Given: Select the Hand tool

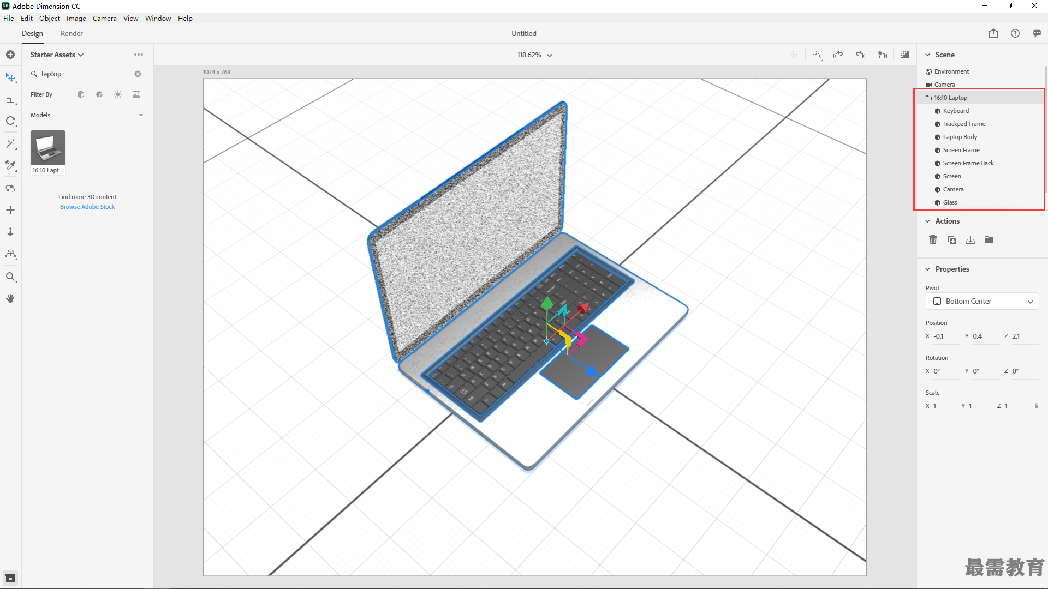Looking at the screenshot, I should tap(10, 298).
